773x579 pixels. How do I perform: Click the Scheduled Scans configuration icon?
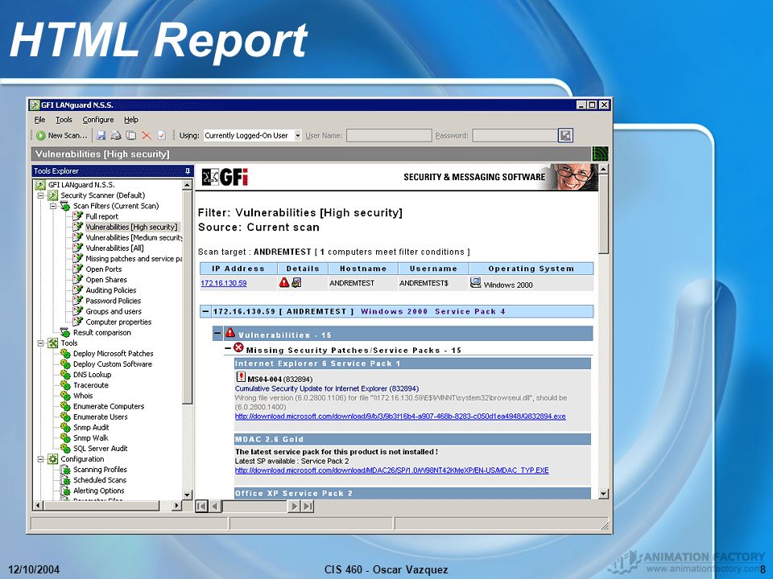click(65, 480)
